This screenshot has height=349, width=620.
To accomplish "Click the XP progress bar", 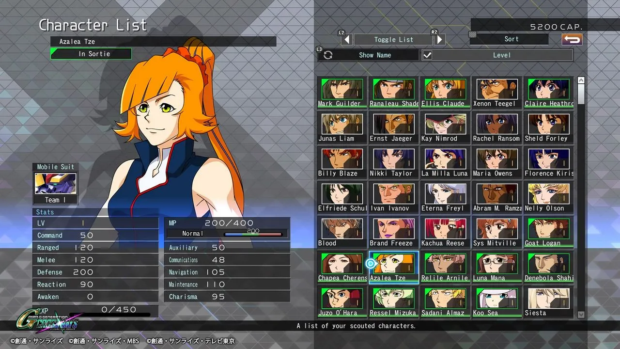I will tap(110, 315).
